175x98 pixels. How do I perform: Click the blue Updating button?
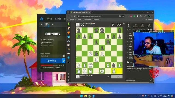pyautogui.click(x=51, y=61)
